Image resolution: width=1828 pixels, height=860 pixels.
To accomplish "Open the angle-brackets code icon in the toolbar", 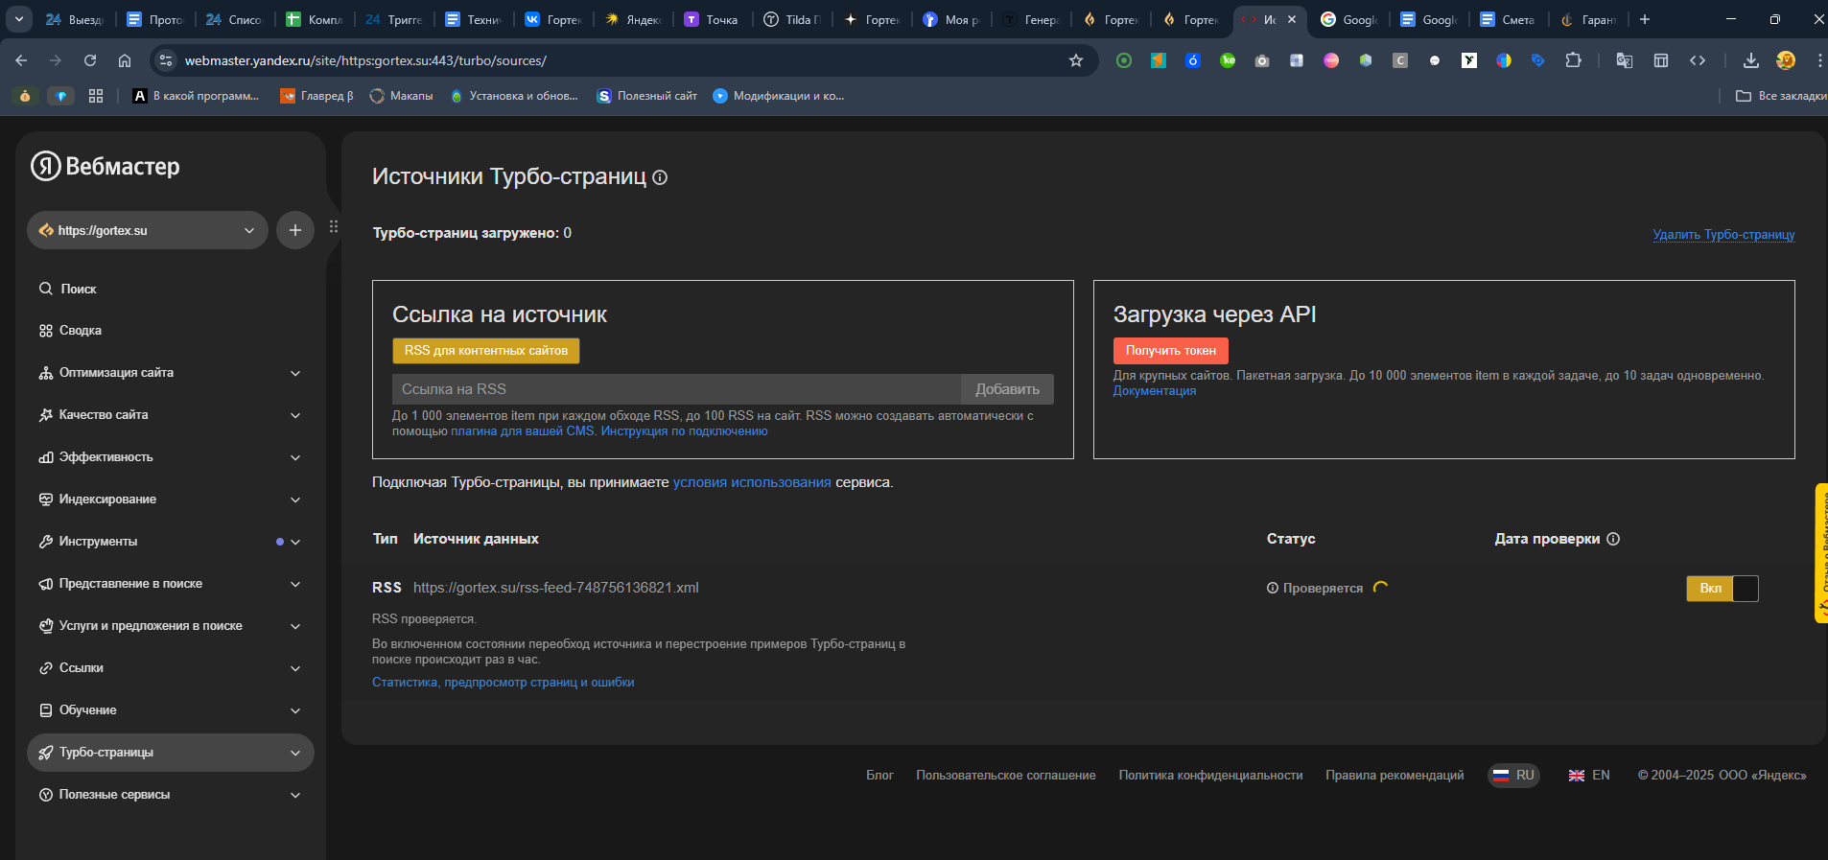I will click(x=1698, y=60).
